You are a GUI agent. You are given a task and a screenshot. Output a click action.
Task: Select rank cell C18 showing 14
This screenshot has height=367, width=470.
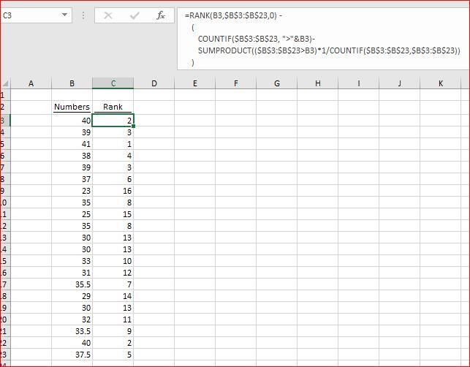tap(113, 296)
